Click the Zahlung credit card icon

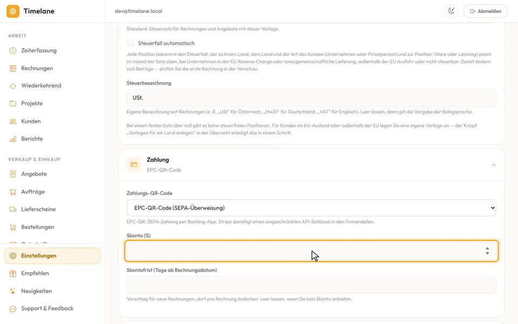(x=134, y=165)
